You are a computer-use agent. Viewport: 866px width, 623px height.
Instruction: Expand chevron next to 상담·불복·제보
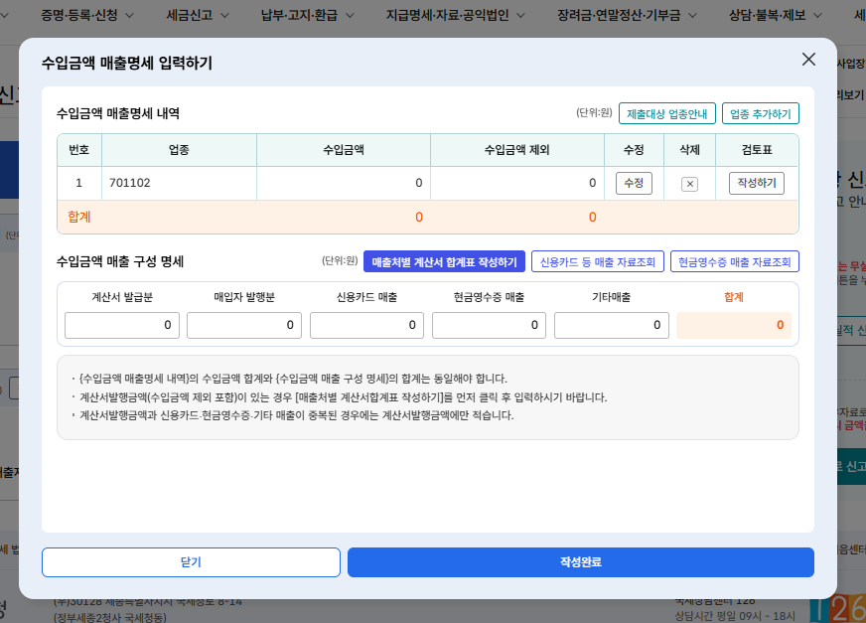(x=818, y=16)
